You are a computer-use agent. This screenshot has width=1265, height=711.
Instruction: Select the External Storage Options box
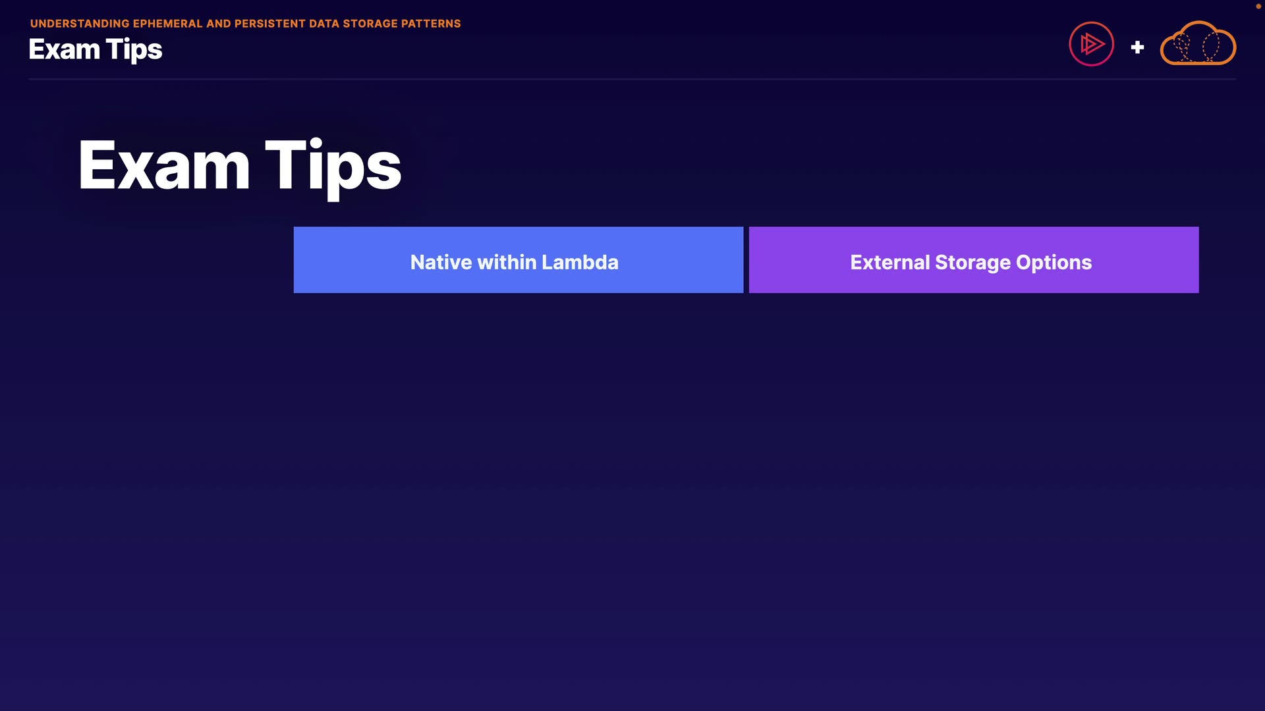coord(973,260)
